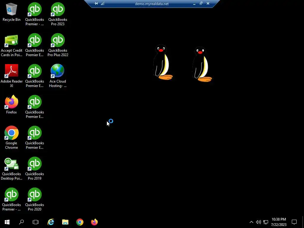Open the Recycle Bin desktop icon
The width and height of the screenshot is (304, 228).
[x=12, y=12]
